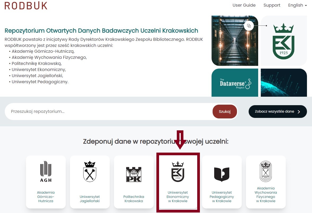Click the list item Akademię Górniczo-Hutniczą

(43, 51)
